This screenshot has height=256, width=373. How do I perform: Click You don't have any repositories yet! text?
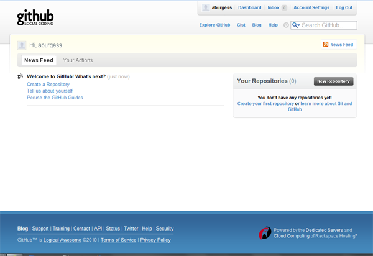pyautogui.click(x=295, y=98)
